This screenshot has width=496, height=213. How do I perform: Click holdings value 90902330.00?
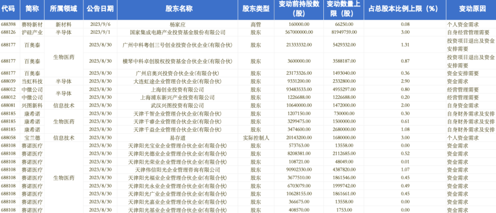[x=299, y=170]
